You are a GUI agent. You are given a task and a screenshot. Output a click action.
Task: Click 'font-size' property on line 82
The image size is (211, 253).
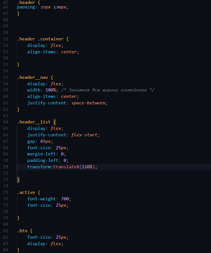coord(39,237)
